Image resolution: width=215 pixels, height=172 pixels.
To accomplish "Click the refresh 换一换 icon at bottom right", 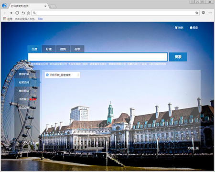I will (193, 148).
